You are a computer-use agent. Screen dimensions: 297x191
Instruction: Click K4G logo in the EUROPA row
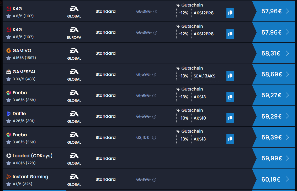(8, 30)
